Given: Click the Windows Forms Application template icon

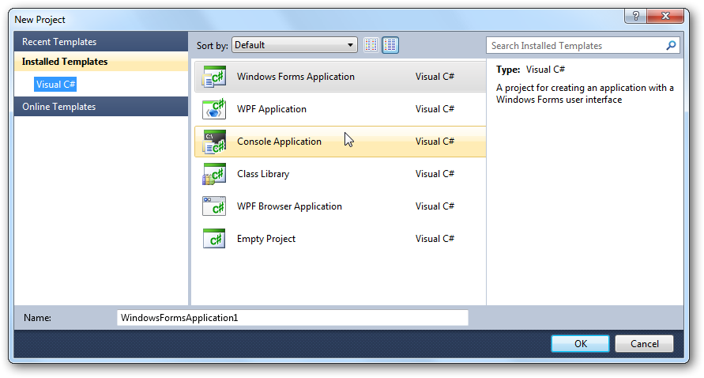Looking at the screenshot, I should click(x=214, y=77).
